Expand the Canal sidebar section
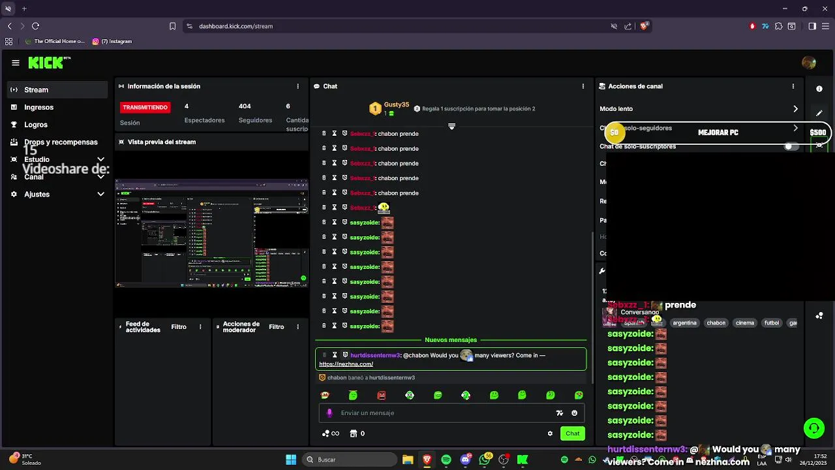The image size is (835, 470). point(57,177)
